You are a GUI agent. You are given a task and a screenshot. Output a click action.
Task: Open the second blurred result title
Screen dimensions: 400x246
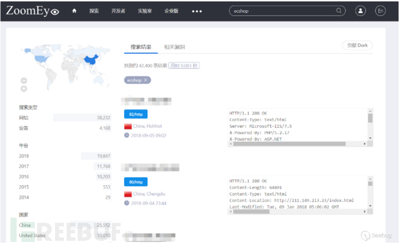click(150, 167)
